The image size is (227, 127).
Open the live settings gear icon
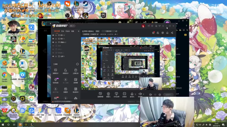(160, 95)
